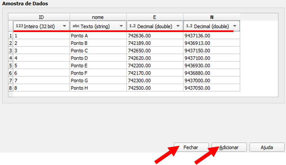Click the ID column header
Viewport: 286px width, 165px height.
pos(41,17)
